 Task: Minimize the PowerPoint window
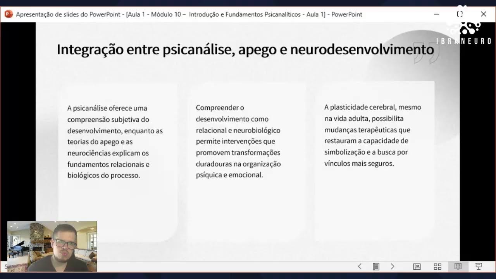tap(437, 14)
